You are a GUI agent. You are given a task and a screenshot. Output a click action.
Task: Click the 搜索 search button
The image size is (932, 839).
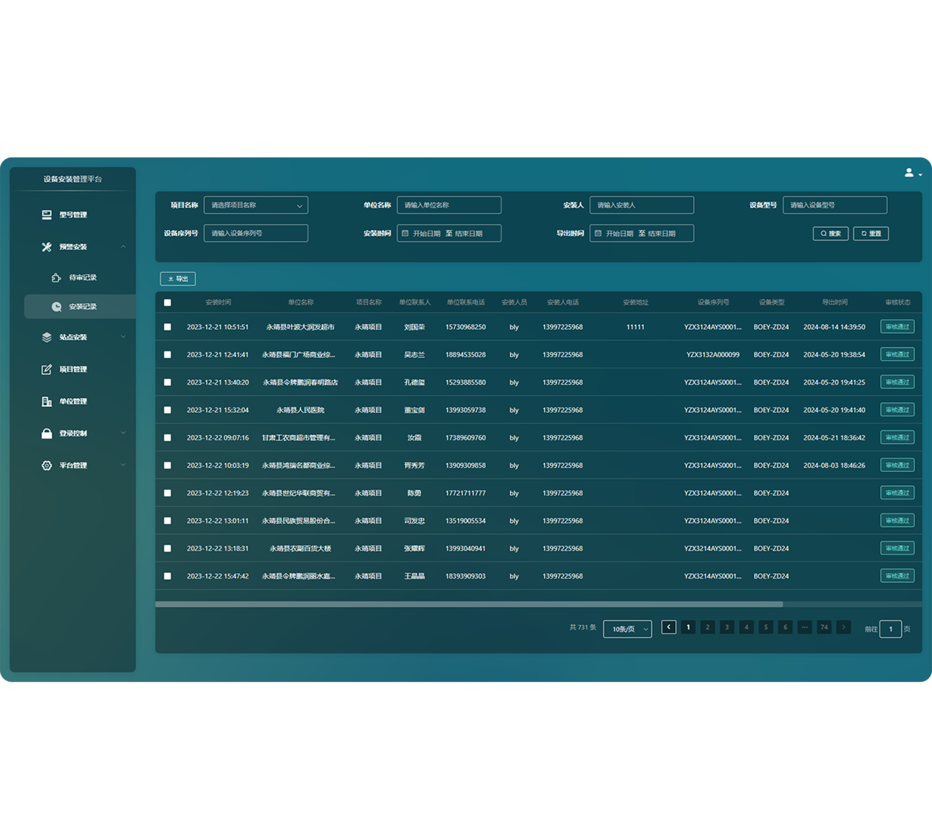[x=830, y=234]
